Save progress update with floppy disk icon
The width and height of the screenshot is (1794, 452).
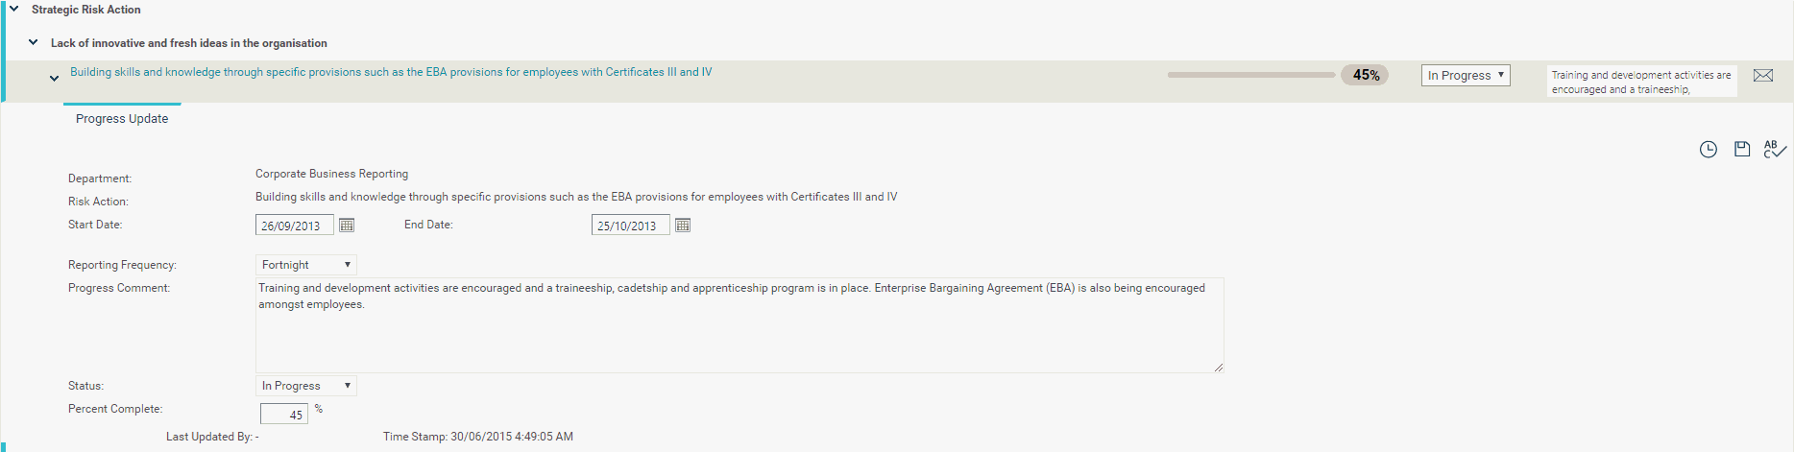tap(1741, 149)
